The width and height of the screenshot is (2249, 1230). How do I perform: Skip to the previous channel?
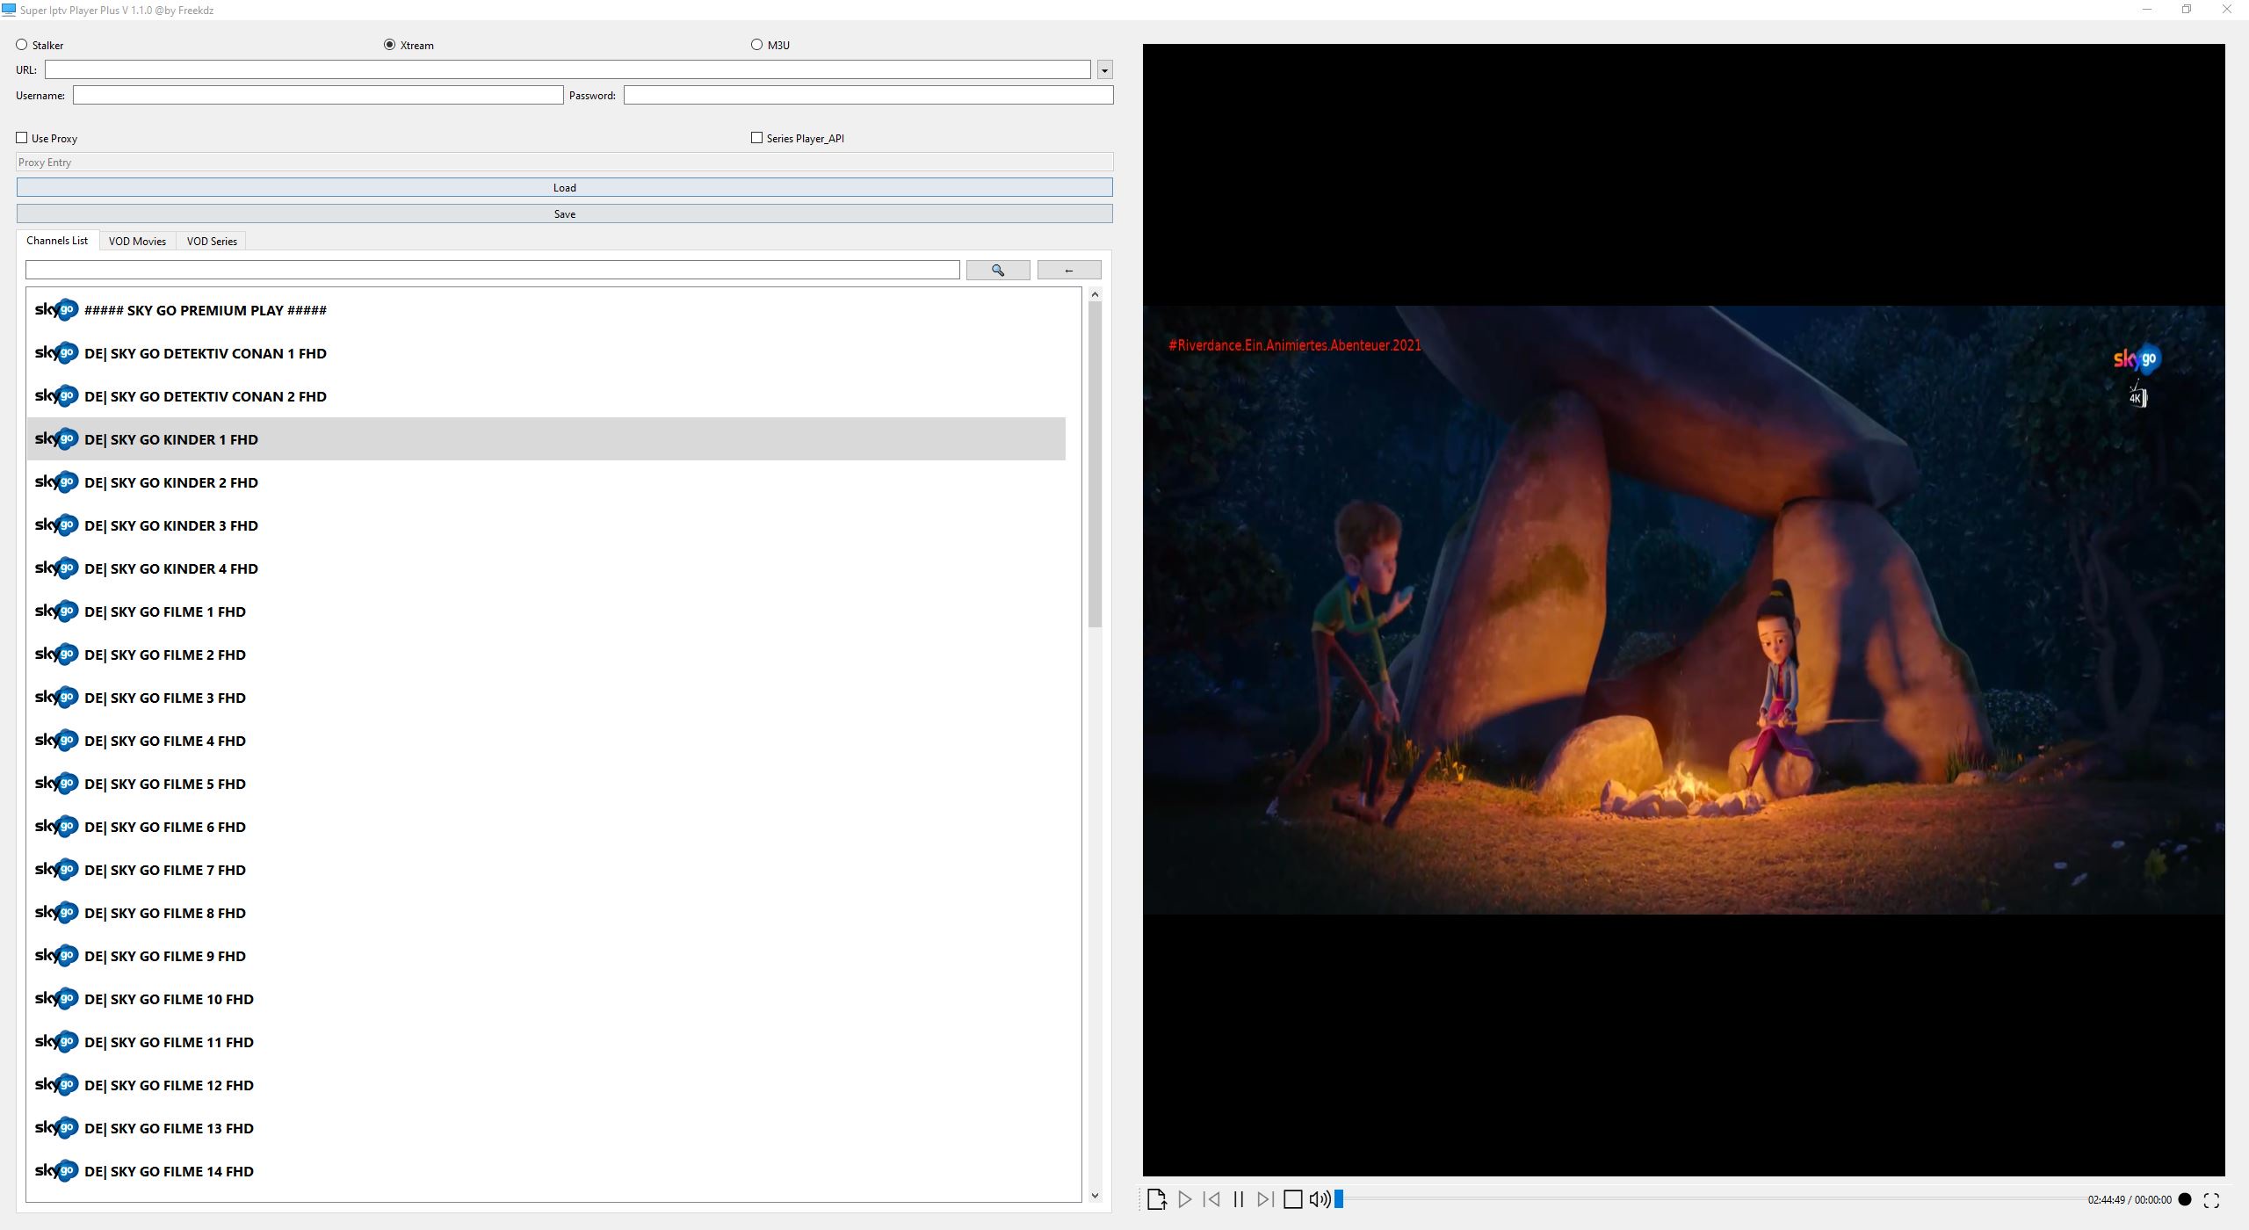(x=1211, y=1199)
